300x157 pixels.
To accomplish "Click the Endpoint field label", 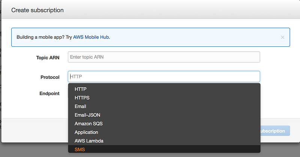I will pyautogui.click(x=49, y=93).
